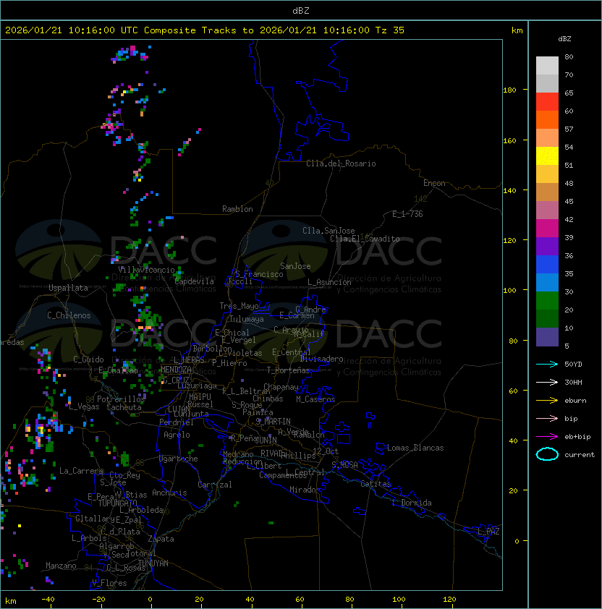Select the red 65 dBZ swatch
The width and height of the screenshot is (602, 609).
547,101
